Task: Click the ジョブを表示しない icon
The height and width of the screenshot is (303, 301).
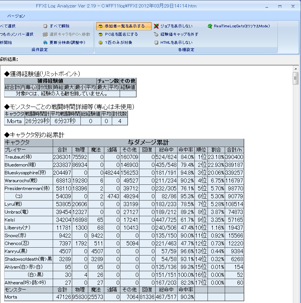Action: pyautogui.click(x=157, y=26)
